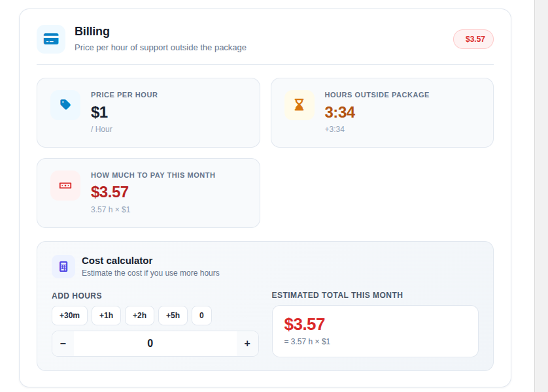Click the $3.57 badge in Billing header

point(473,39)
